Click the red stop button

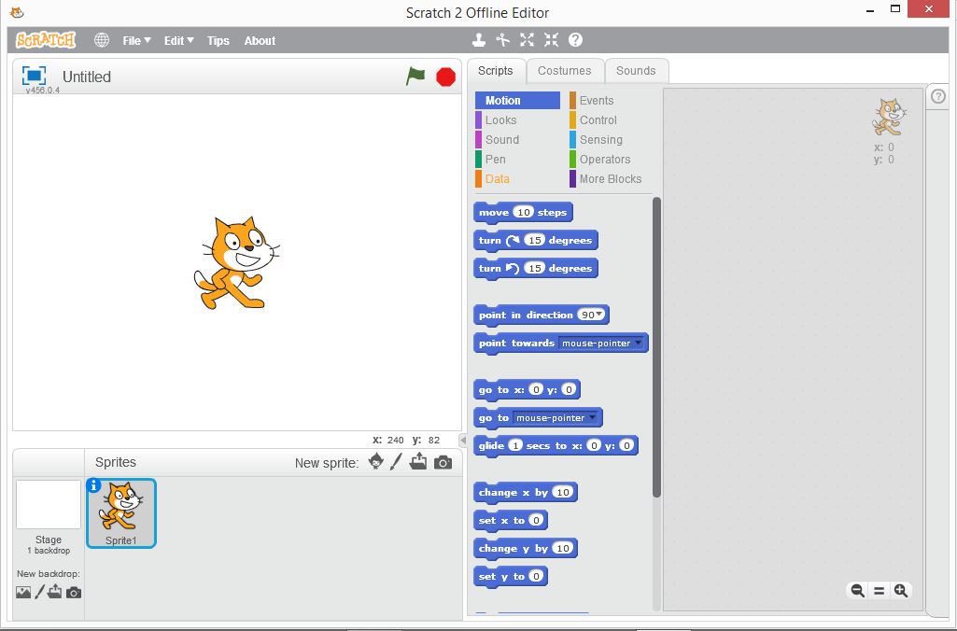[445, 77]
